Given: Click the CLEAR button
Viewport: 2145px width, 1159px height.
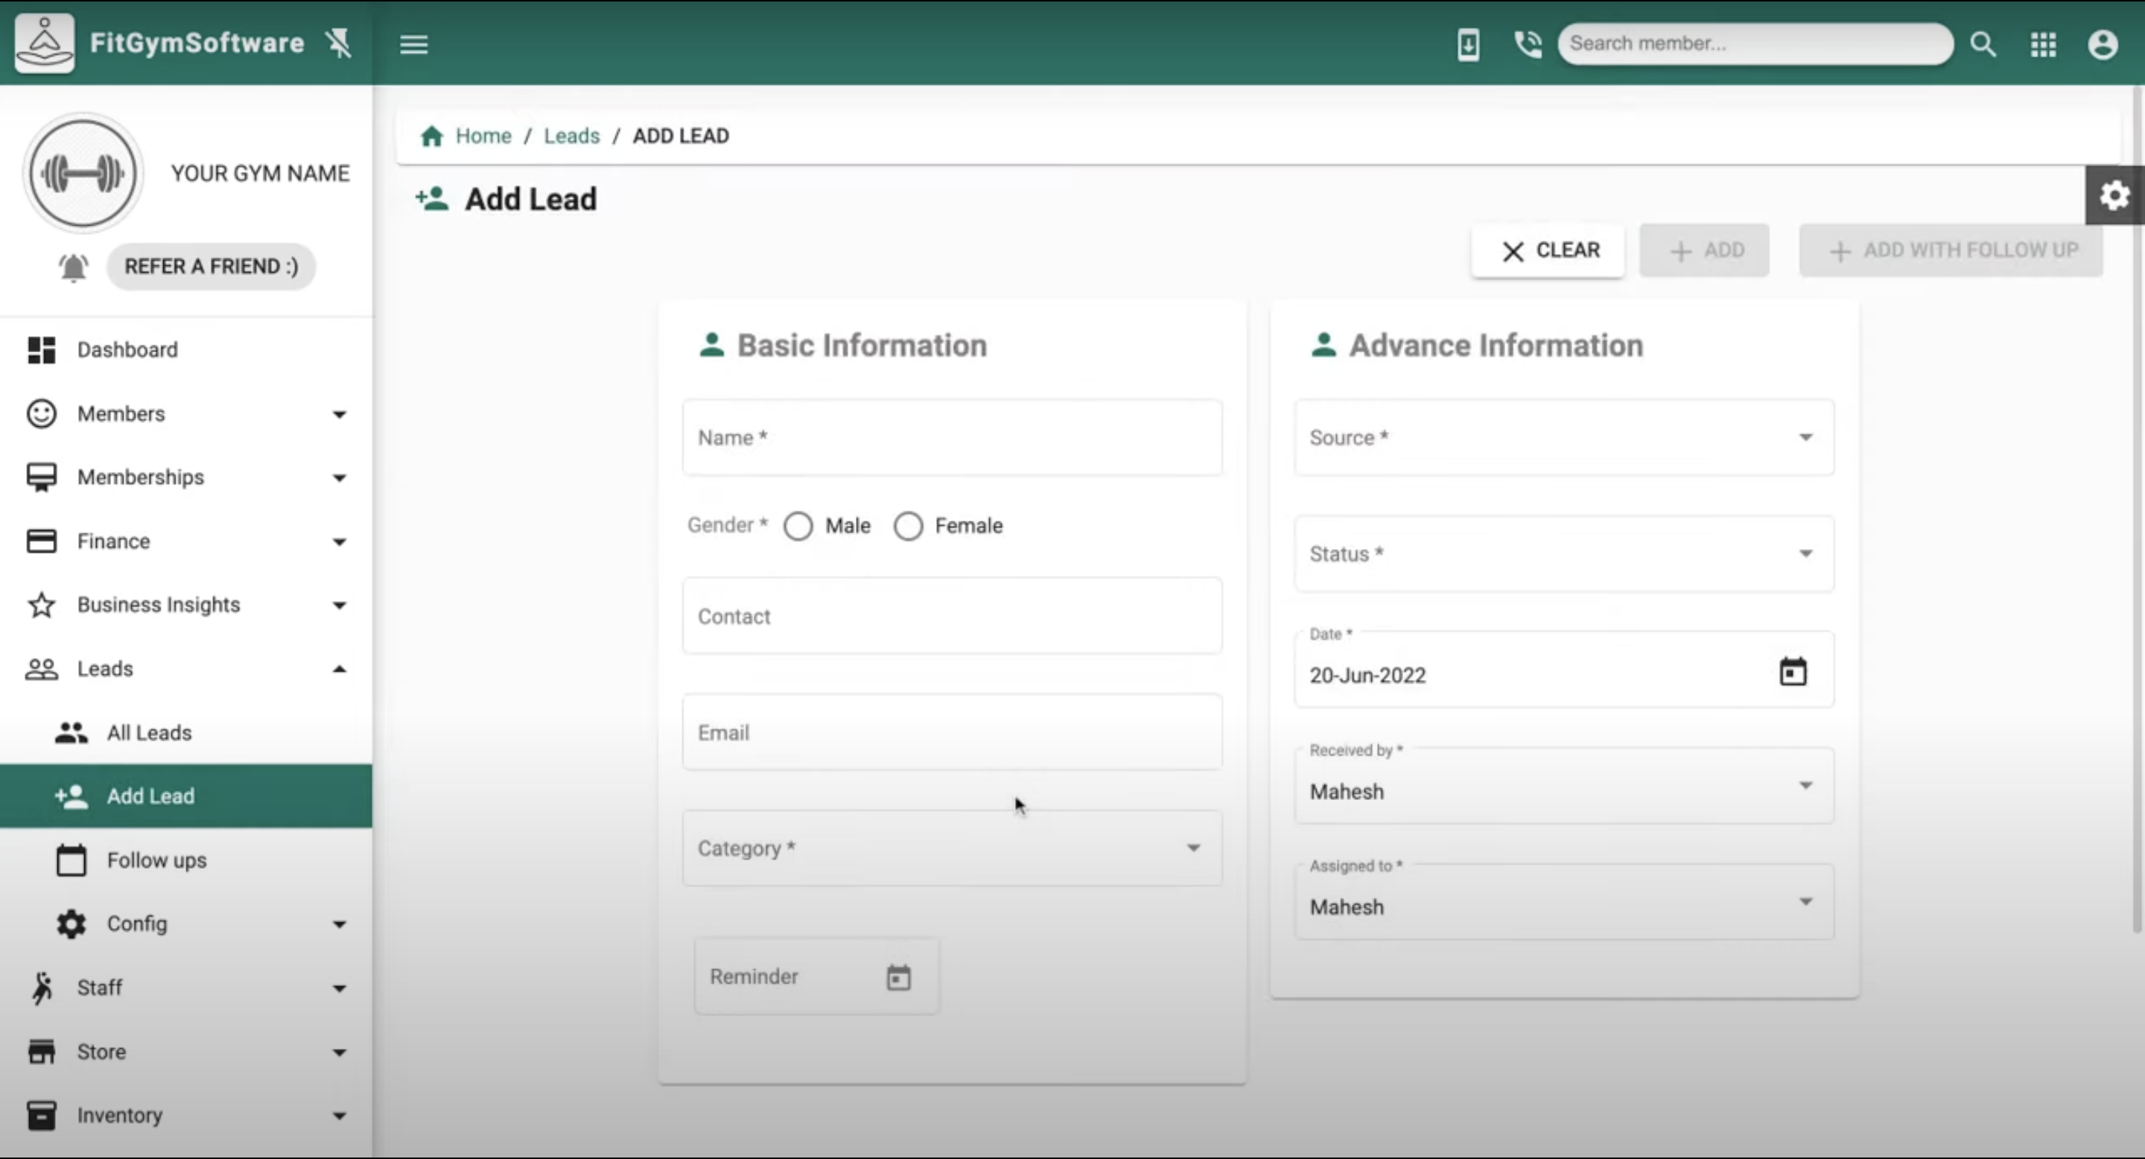Looking at the screenshot, I should click(1548, 250).
